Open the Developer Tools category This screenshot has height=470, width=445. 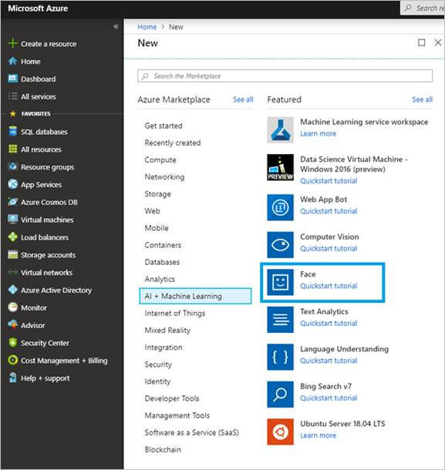tap(172, 398)
